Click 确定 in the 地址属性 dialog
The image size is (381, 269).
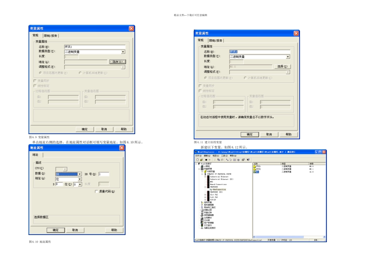click(56, 230)
